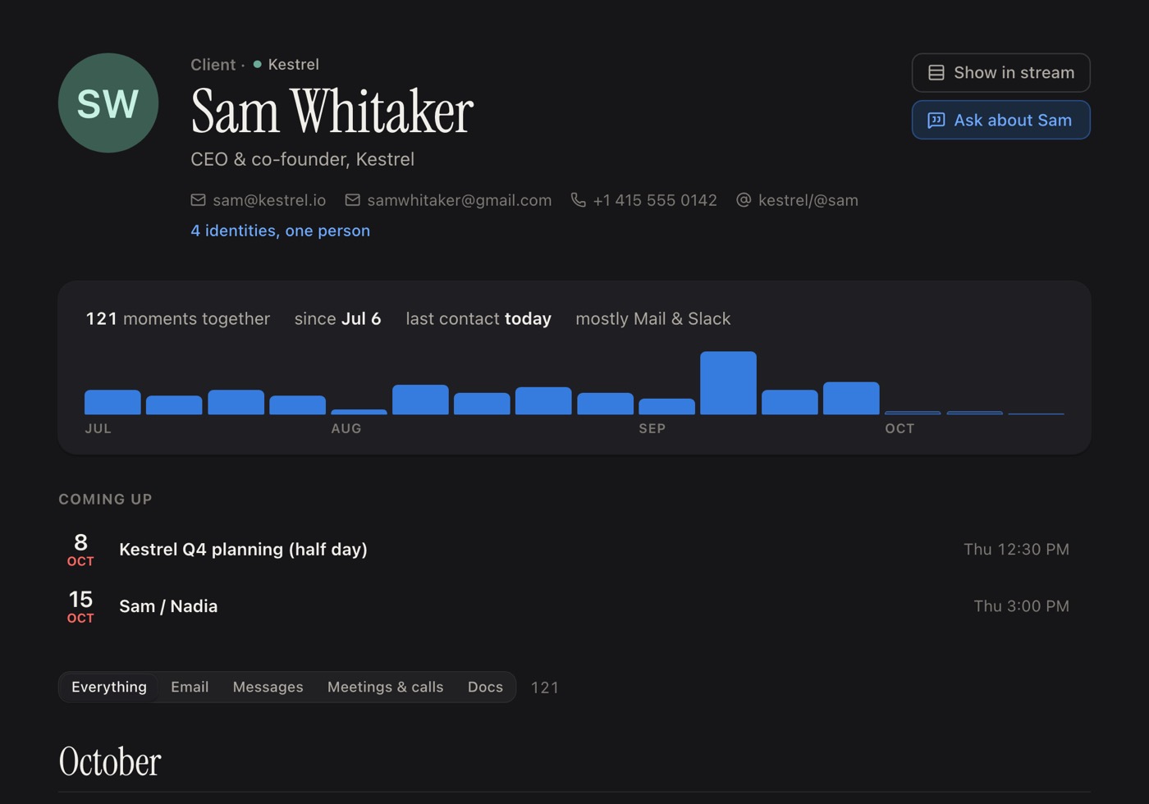Click the 8 OCT date badge
Screen dimensions: 1149x804
pos(80,549)
